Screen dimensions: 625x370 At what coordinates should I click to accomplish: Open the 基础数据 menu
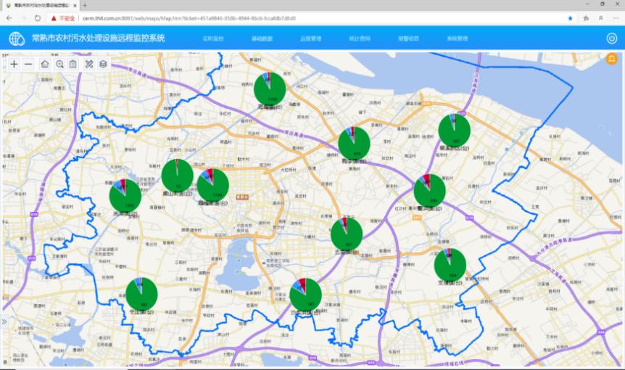click(262, 38)
